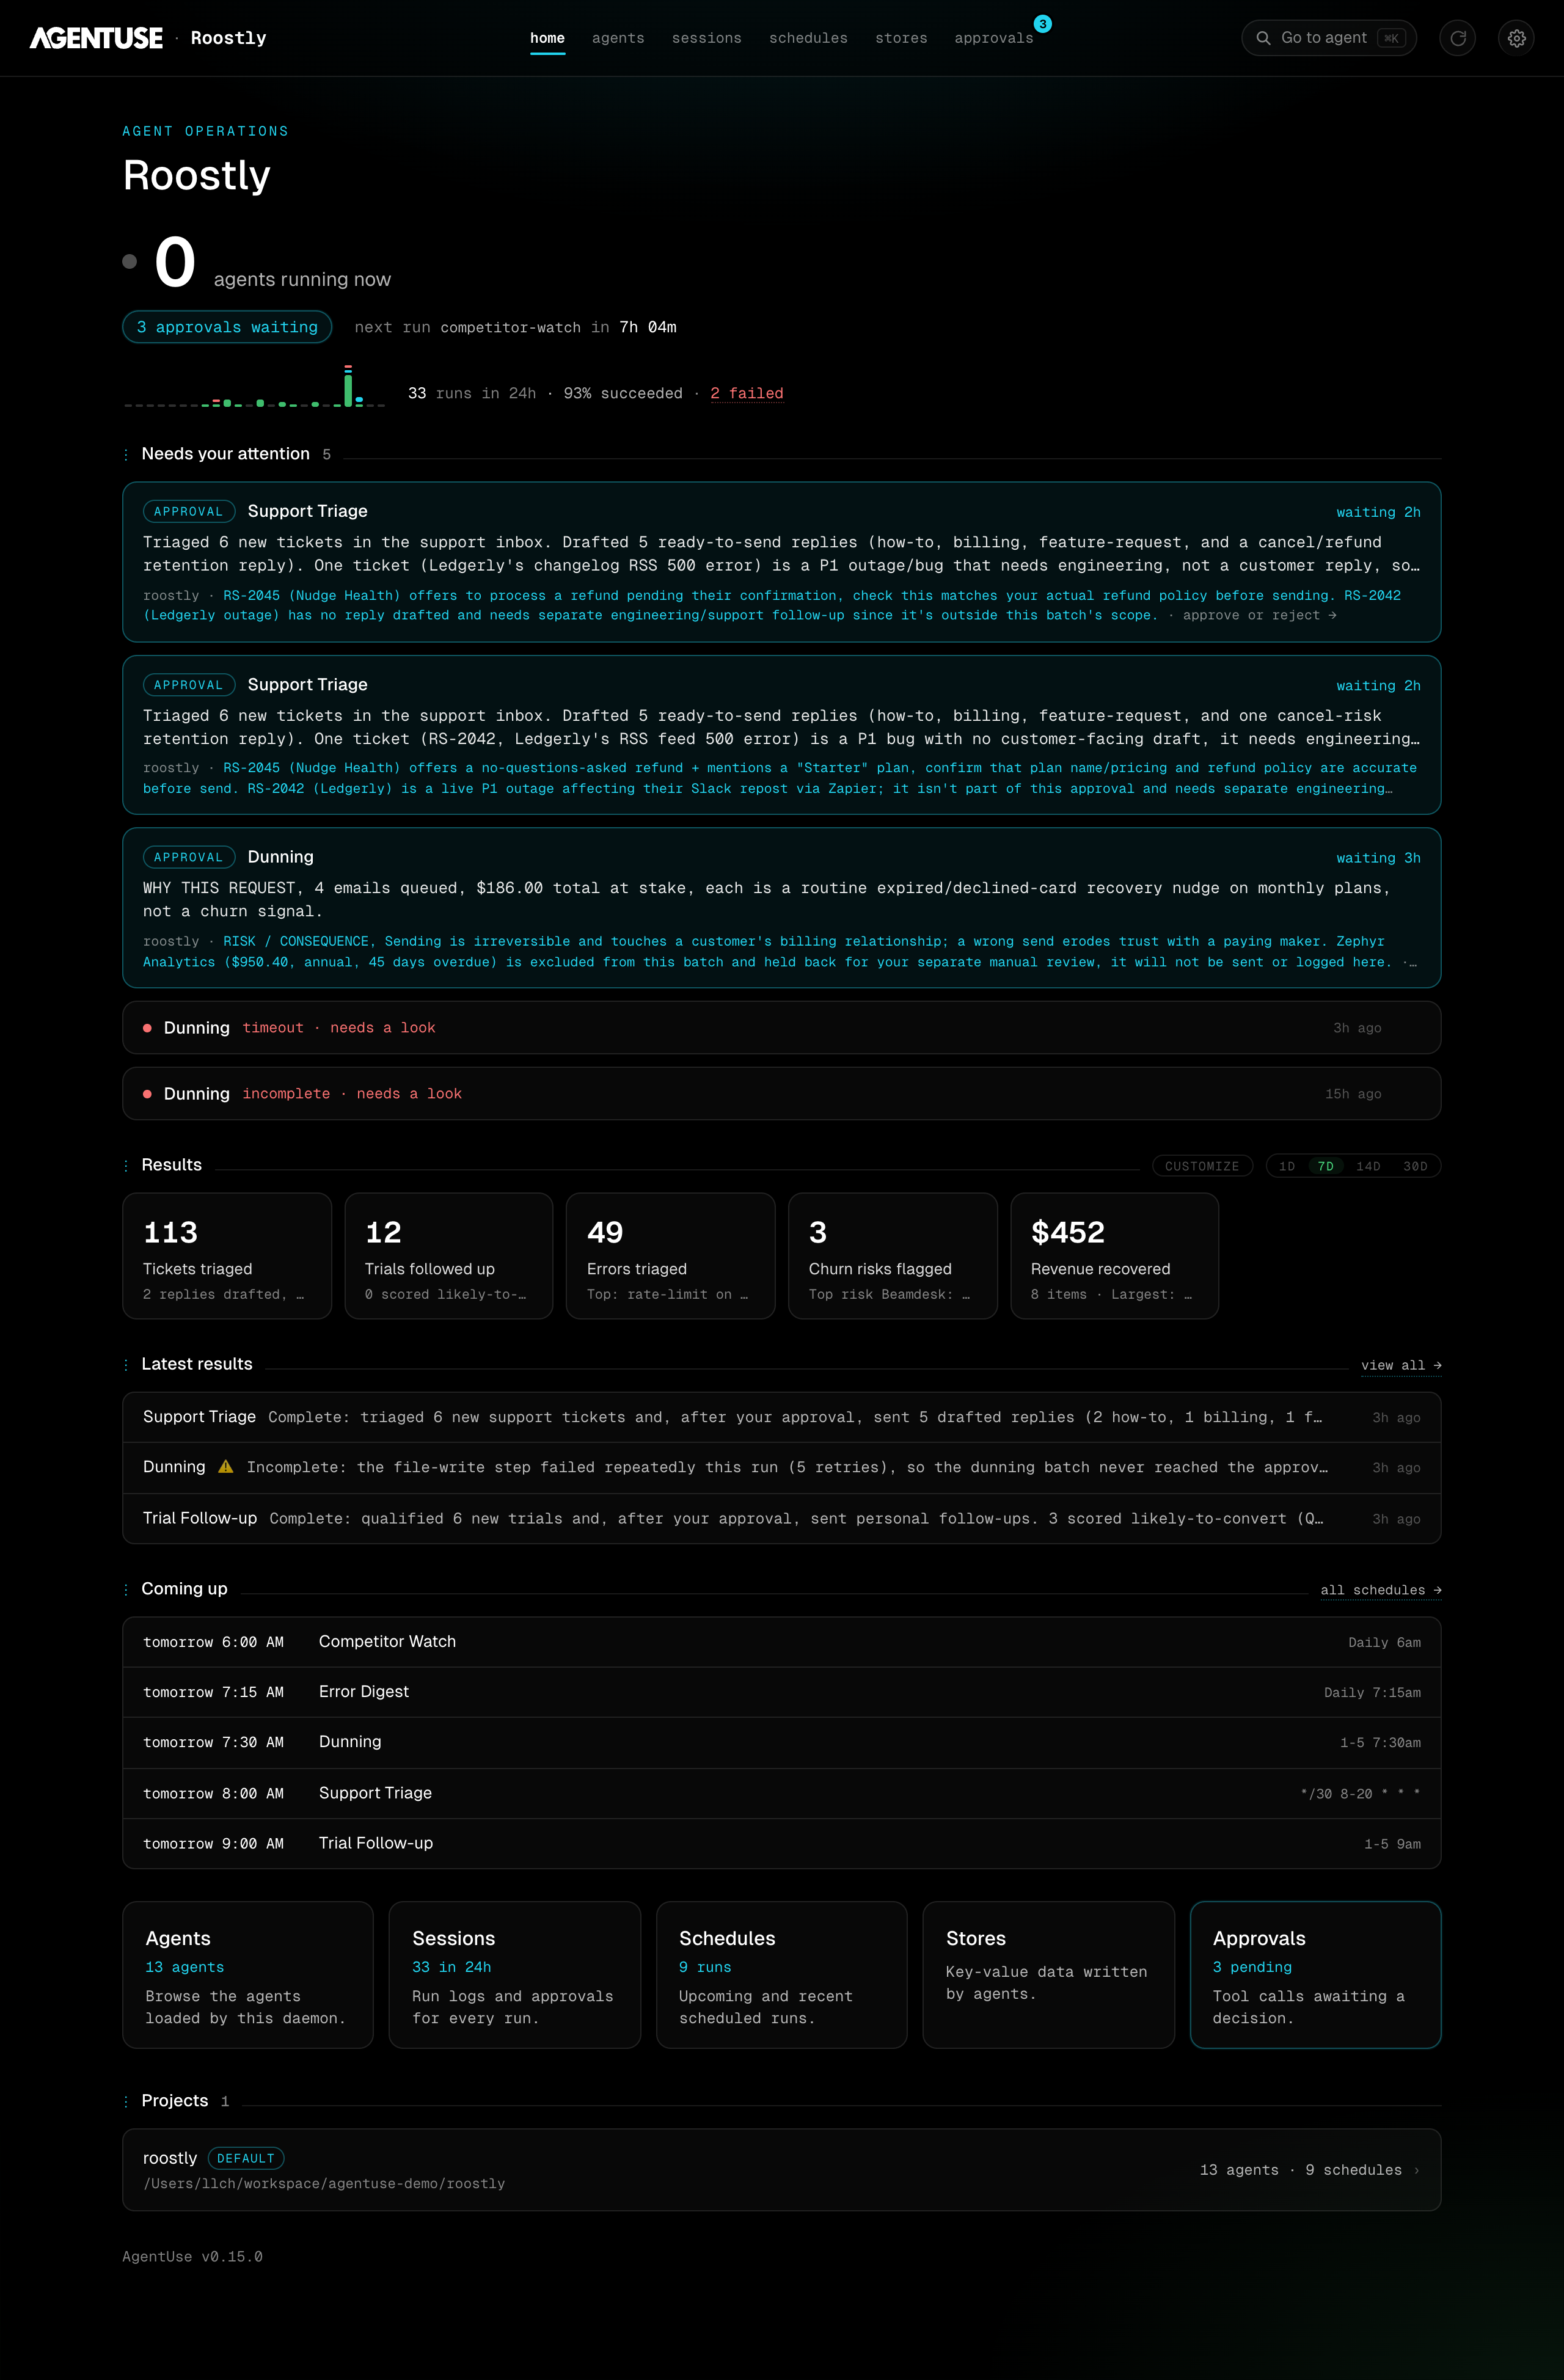Viewport: 1564px width, 2380px height.
Task: Click Error Digest schedule row
Action: point(781,1692)
